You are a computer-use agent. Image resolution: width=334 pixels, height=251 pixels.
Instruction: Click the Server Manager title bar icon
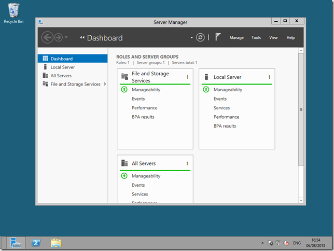click(x=40, y=22)
